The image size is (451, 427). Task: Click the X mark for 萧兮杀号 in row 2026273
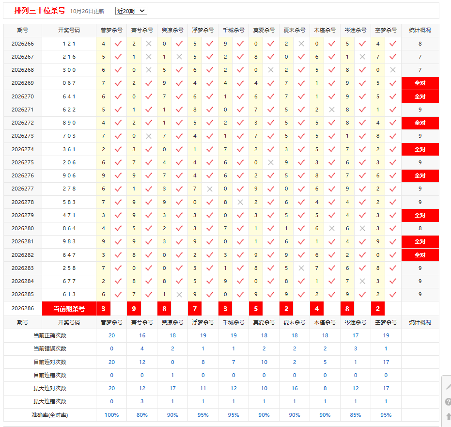[x=149, y=136]
